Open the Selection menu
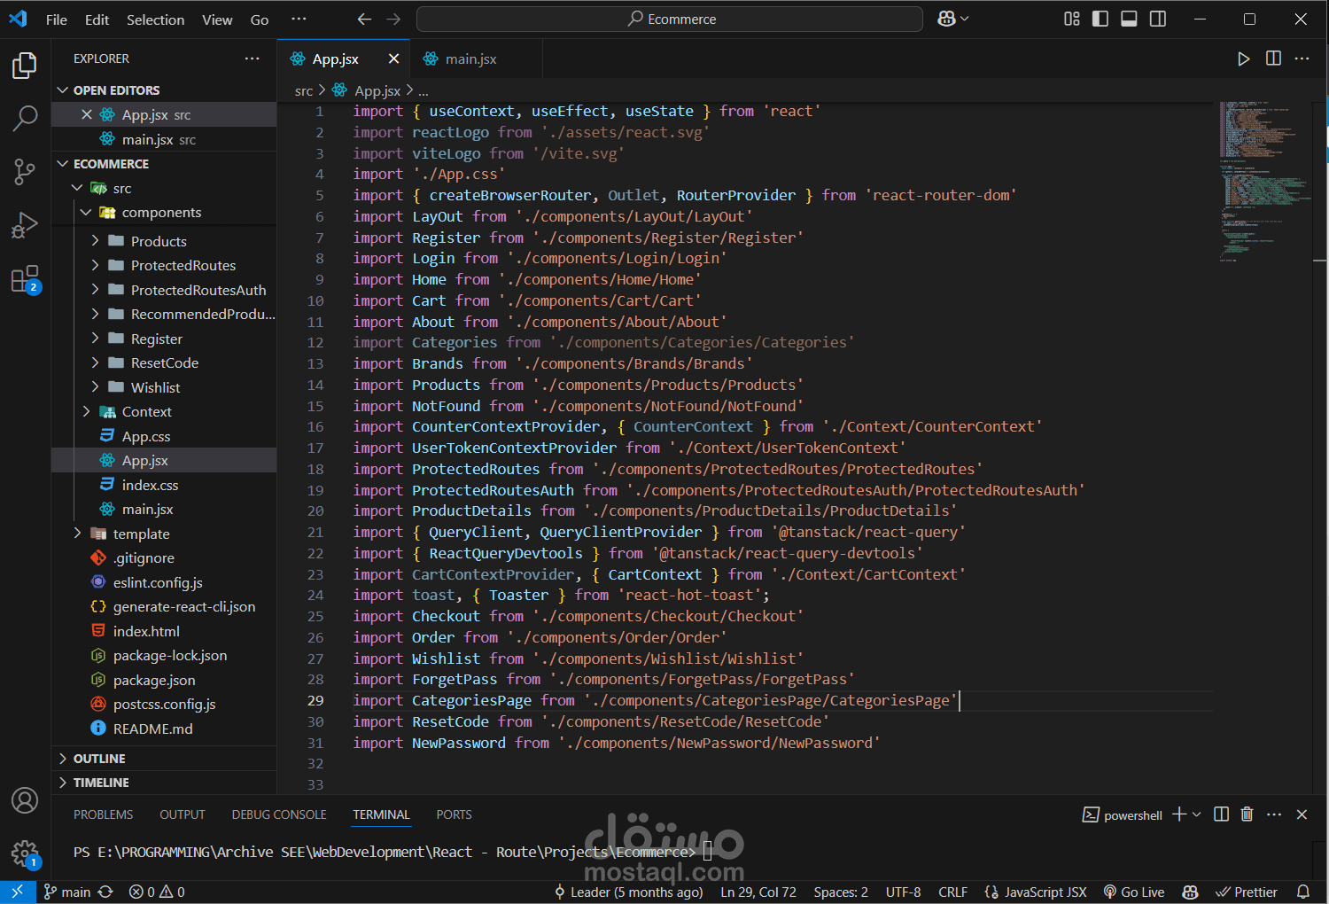Image resolution: width=1329 pixels, height=904 pixels. click(155, 19)
